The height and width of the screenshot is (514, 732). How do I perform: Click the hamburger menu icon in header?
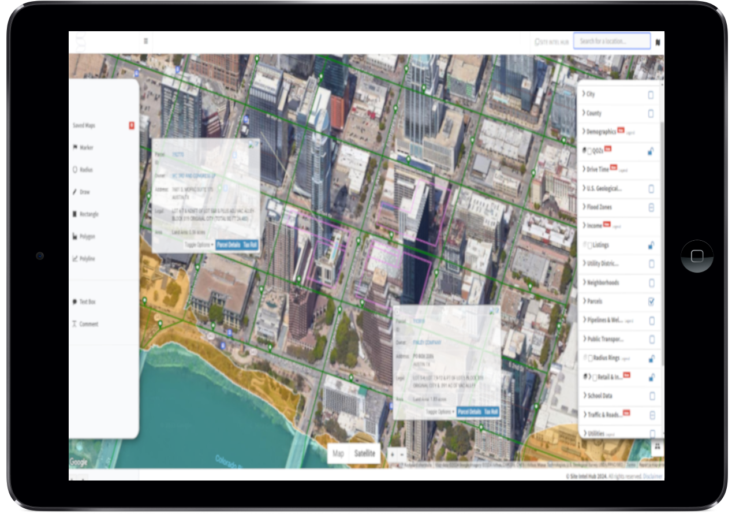(145, 42)
